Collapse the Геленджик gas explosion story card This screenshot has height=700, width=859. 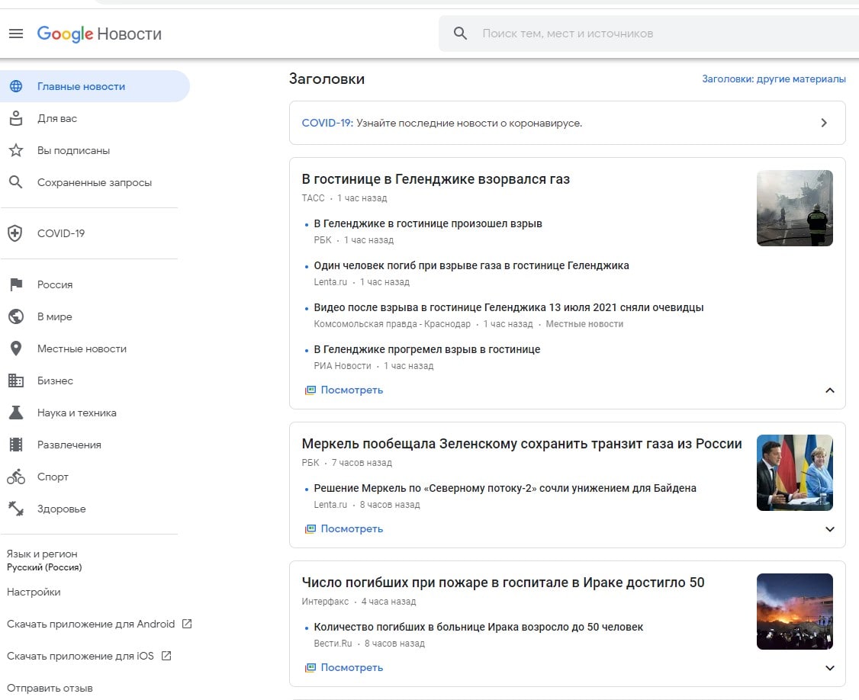click(829, 390)
